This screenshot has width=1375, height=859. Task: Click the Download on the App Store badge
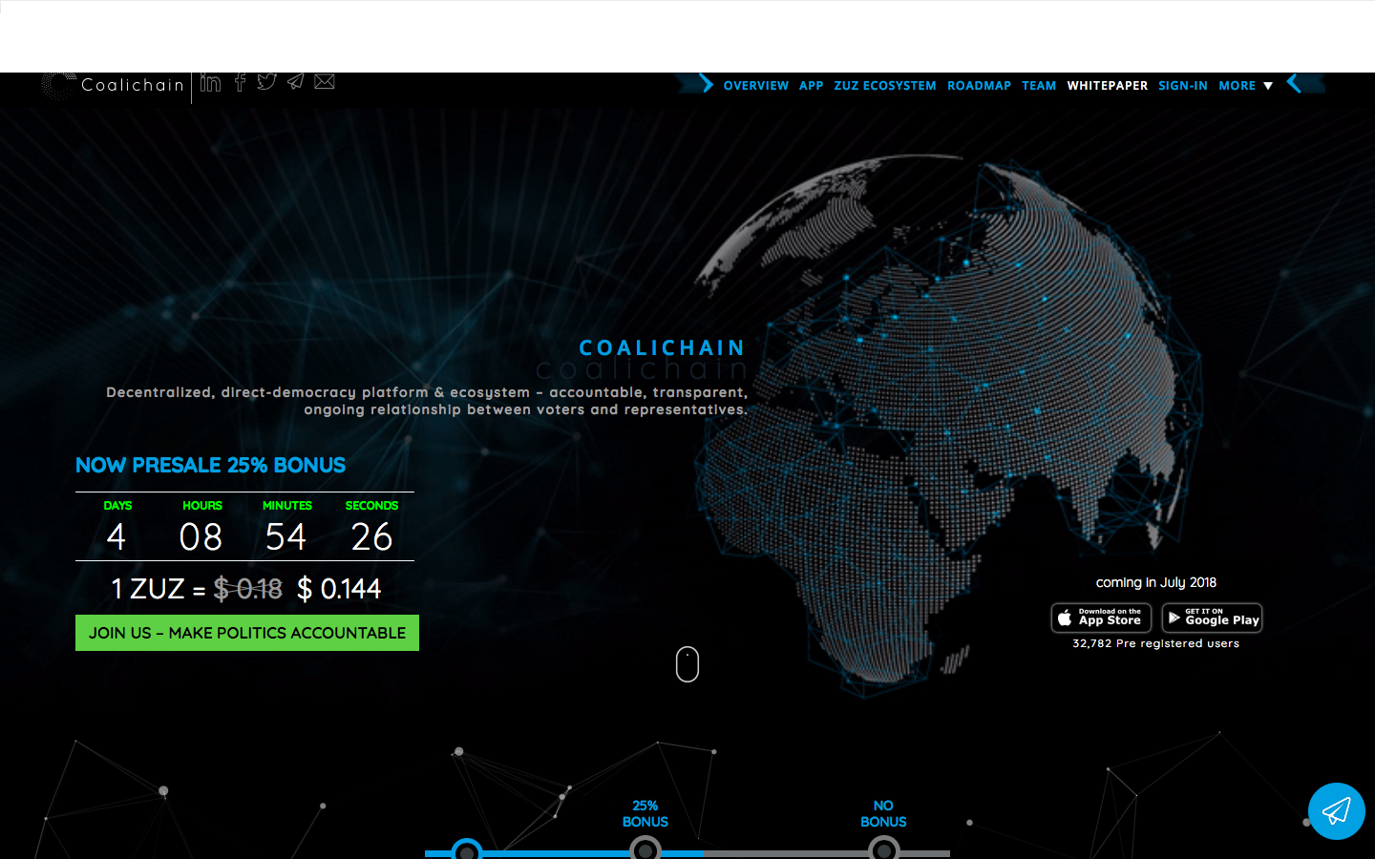[x=1101, y=618]
